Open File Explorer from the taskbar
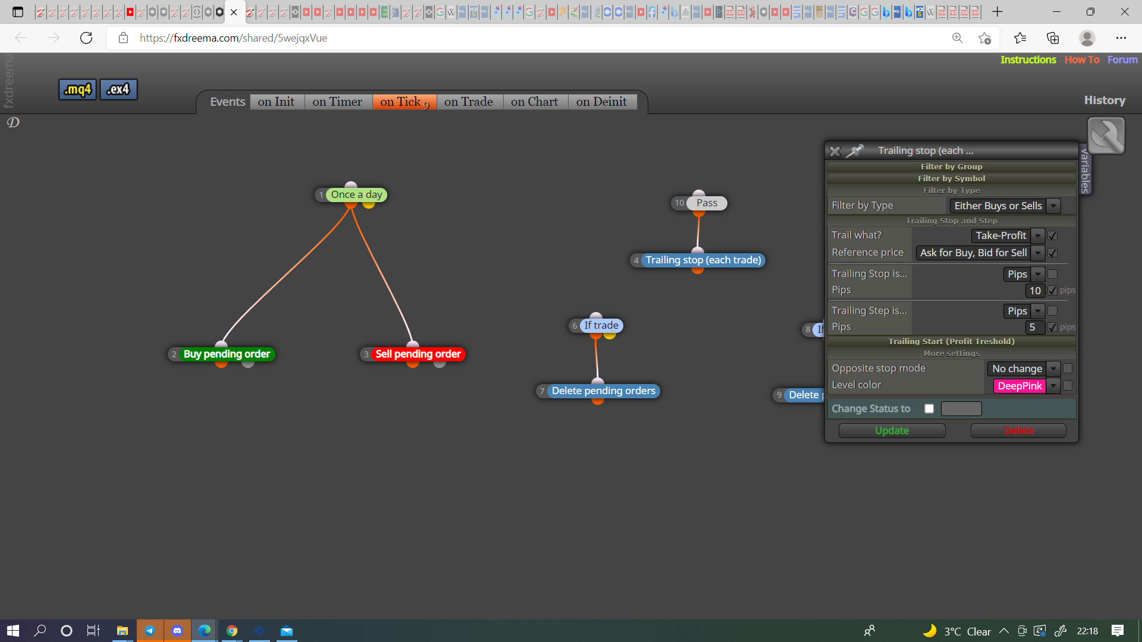The image size is (1142, 642). coord(123,631)
